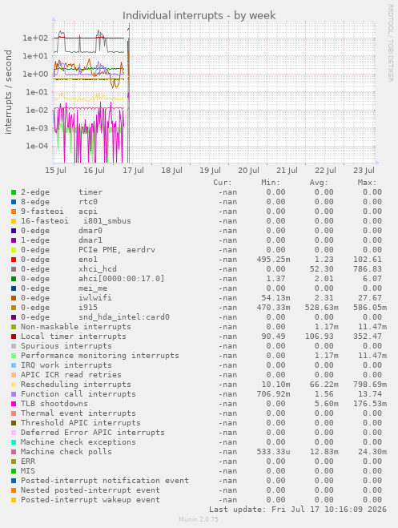The height and width of the screenshot is (528, 398).
Task: Select the 'xhci_hcd' legend label
Action: (98, 269)
